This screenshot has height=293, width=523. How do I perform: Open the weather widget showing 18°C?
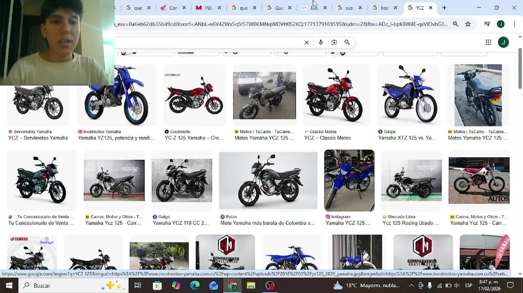(x=366, y=285)
